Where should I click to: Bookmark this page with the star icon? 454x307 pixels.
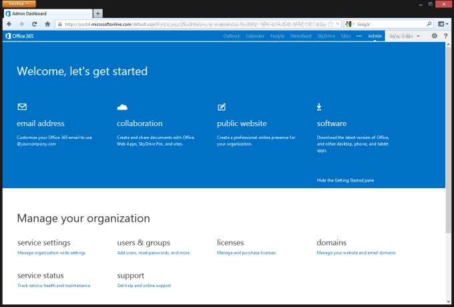[330, 24]
